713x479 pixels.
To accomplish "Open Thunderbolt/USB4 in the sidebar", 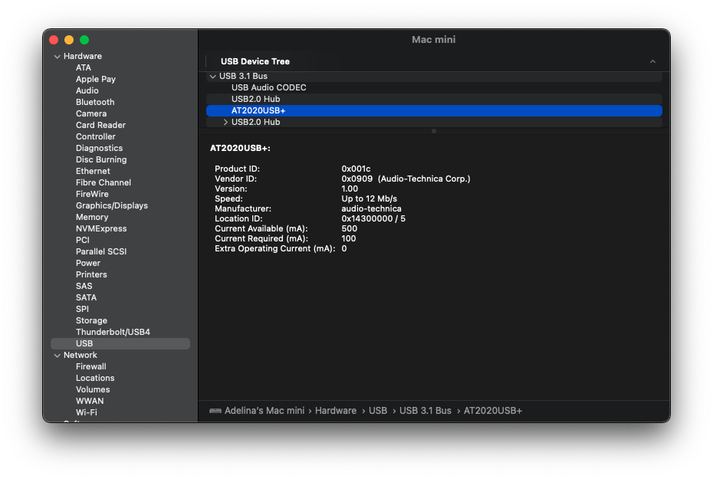I will pos(113,333).
